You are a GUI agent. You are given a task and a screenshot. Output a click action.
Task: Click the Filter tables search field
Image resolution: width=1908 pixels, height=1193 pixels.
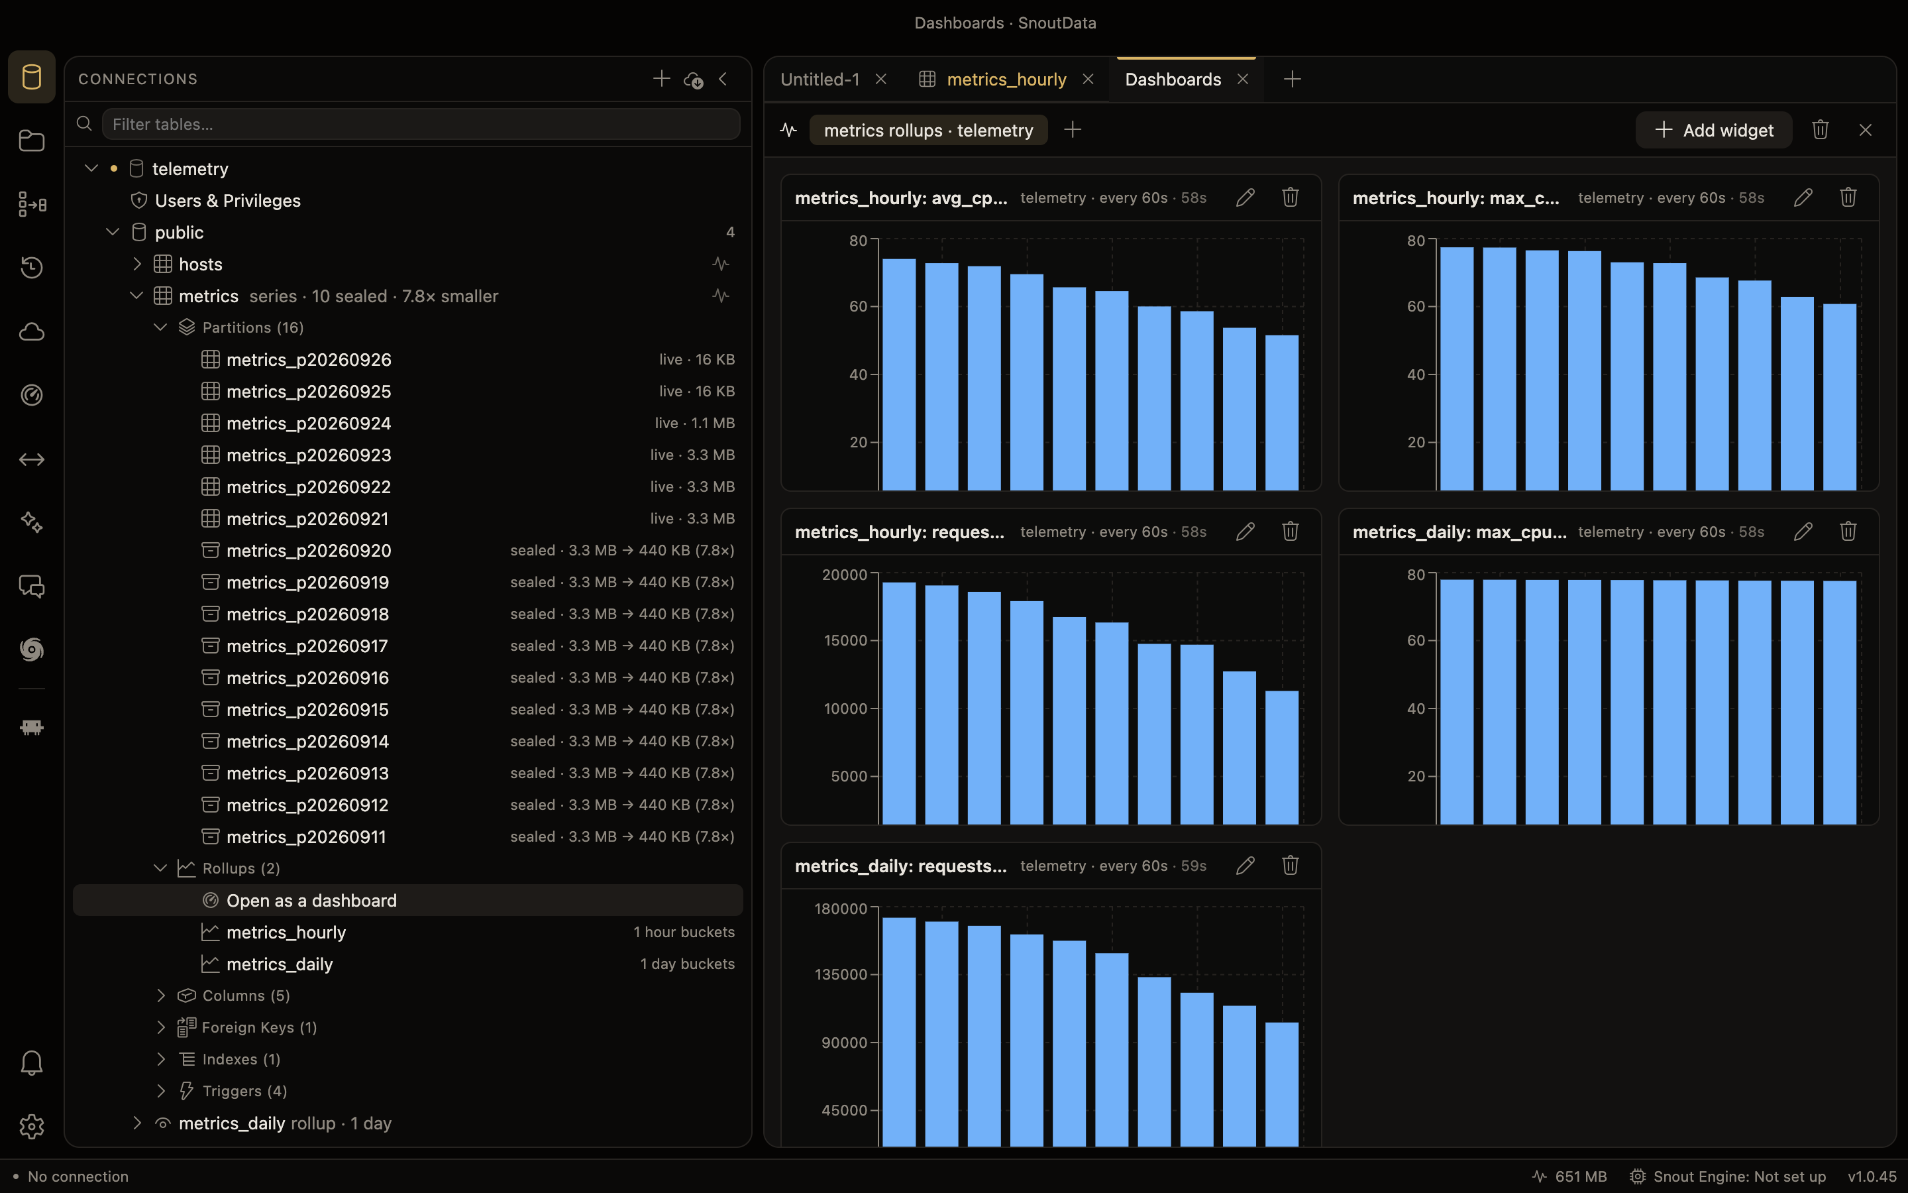(x=420, y=124)
